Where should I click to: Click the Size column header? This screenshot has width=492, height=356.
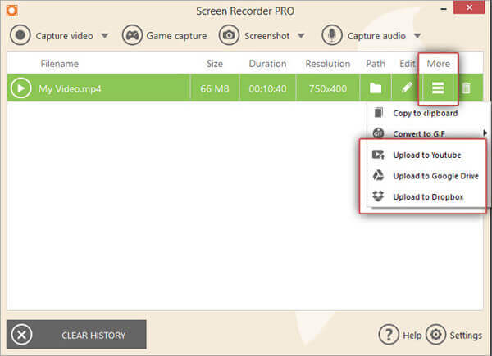pyautogui.click(x=215, y=64)
